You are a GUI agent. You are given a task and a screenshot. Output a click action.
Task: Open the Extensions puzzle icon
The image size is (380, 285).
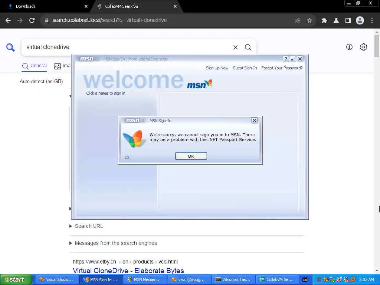click(x=324, y=21)
